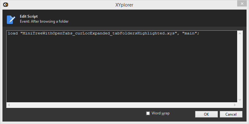Place cursor on the "load" command
Viewport: 249px width, 124px height.
[13, 33]
